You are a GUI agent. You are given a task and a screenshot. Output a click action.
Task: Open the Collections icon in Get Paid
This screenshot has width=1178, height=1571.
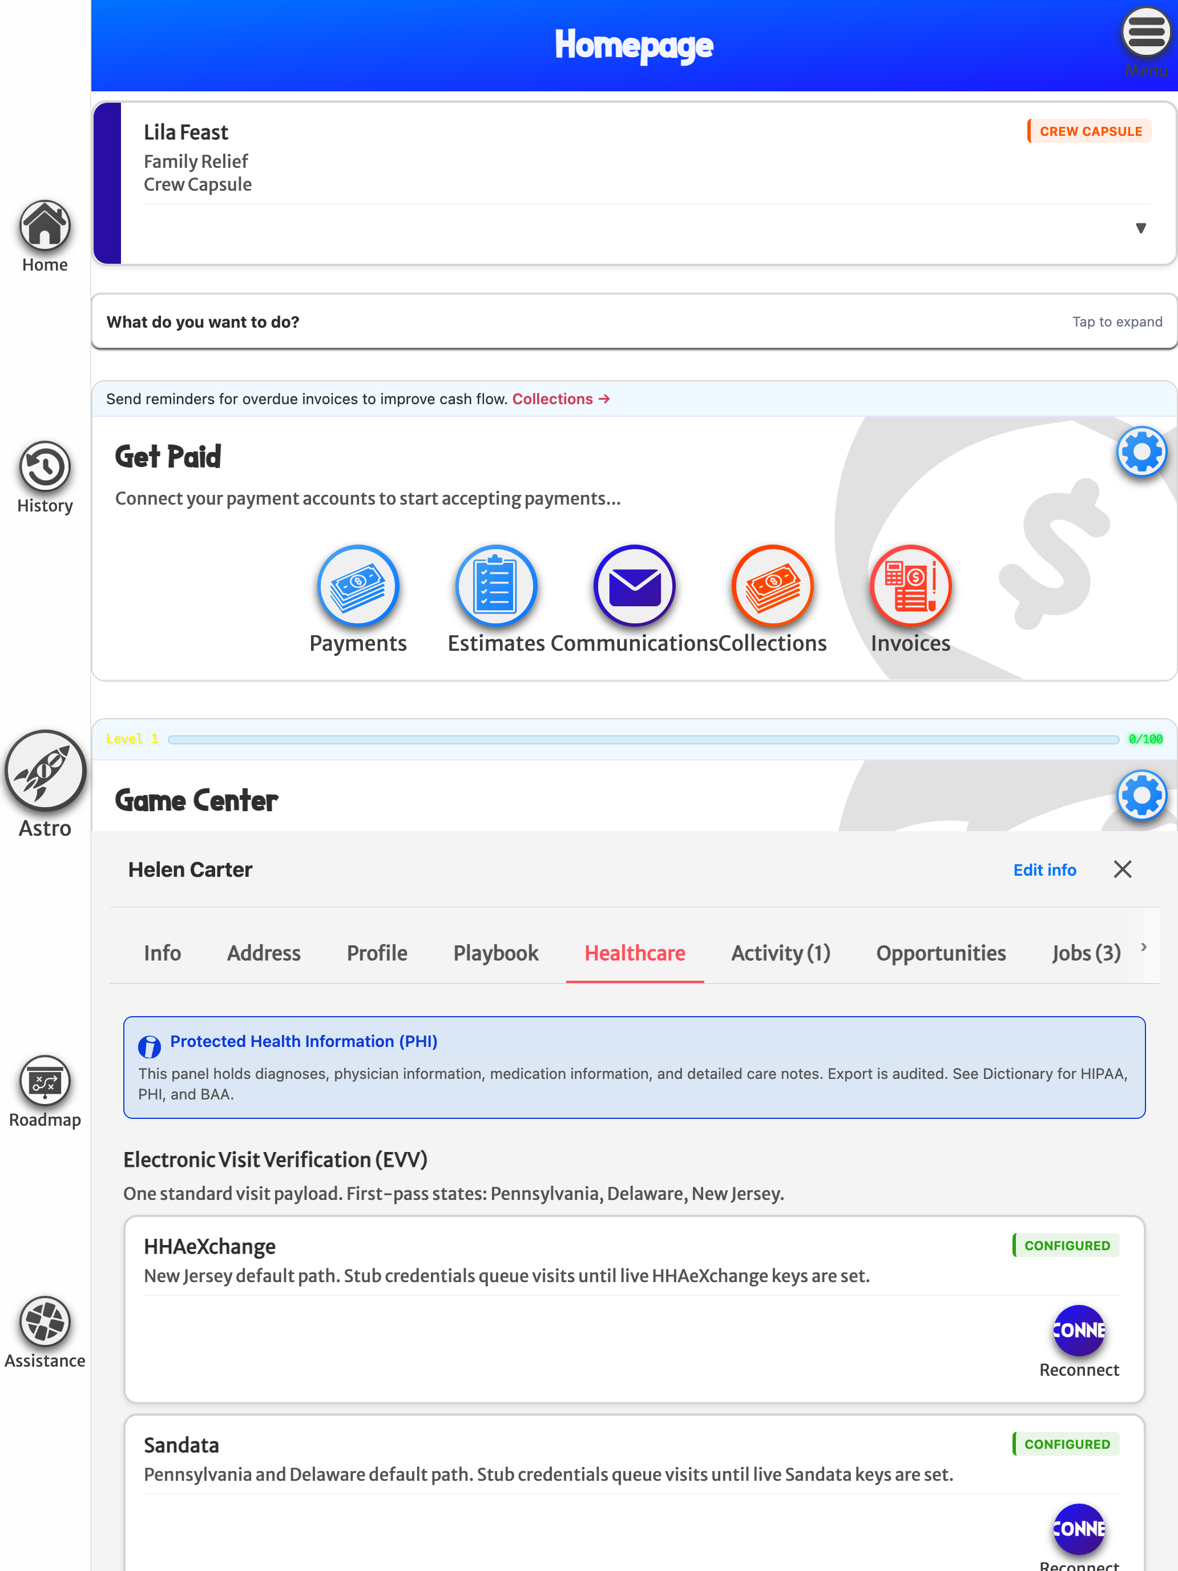tap(773, 586)
